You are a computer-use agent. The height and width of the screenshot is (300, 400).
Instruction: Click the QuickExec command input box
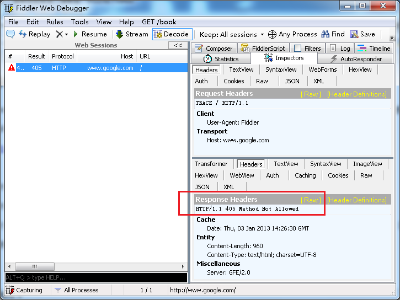tap(96, 277)
